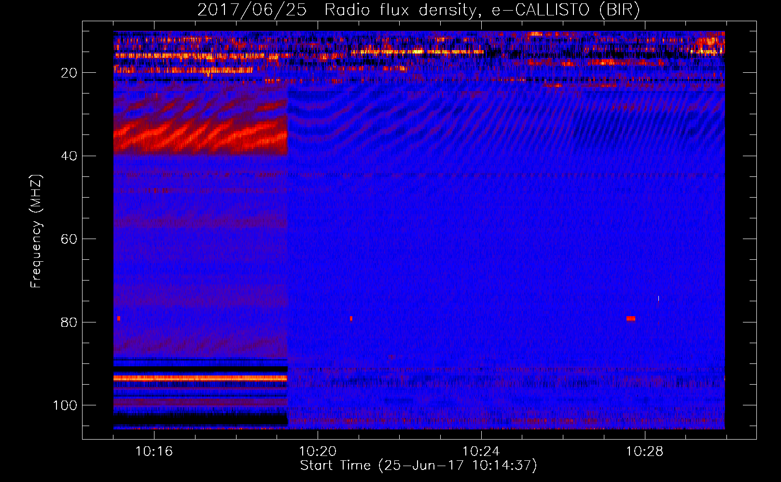Click the "80" frequency tick label
This screenshot has width=781, height=482.
point(69,322)
